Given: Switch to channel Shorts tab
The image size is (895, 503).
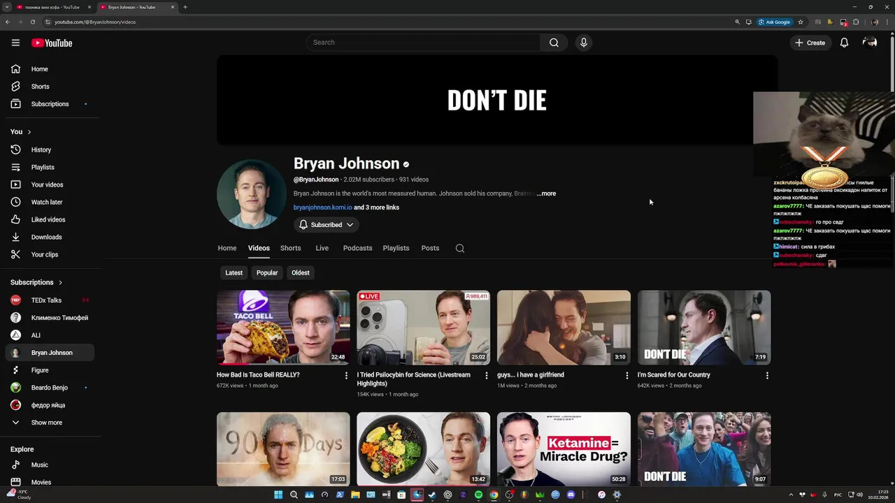Looking at the screenshot, I should 291,248.
